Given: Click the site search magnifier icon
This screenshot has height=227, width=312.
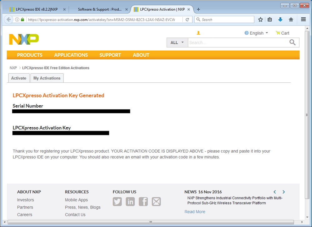Looking at the screenshot, I should click(x=292, y=42).
